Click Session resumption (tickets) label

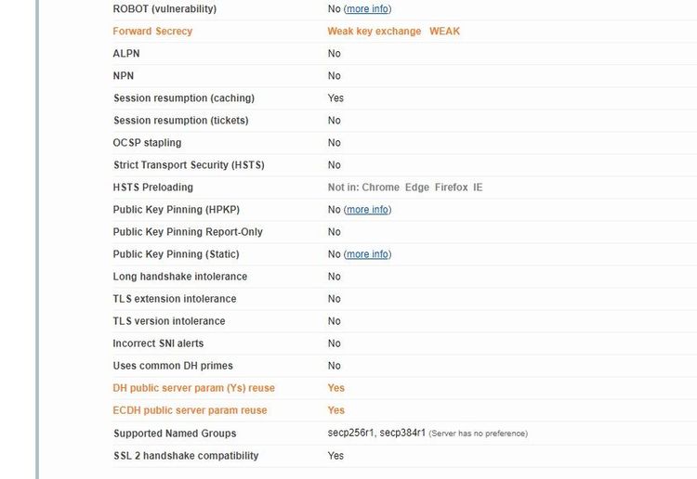[x=180, y=121]
